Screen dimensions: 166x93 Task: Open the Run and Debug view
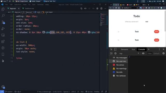(3, 29)
